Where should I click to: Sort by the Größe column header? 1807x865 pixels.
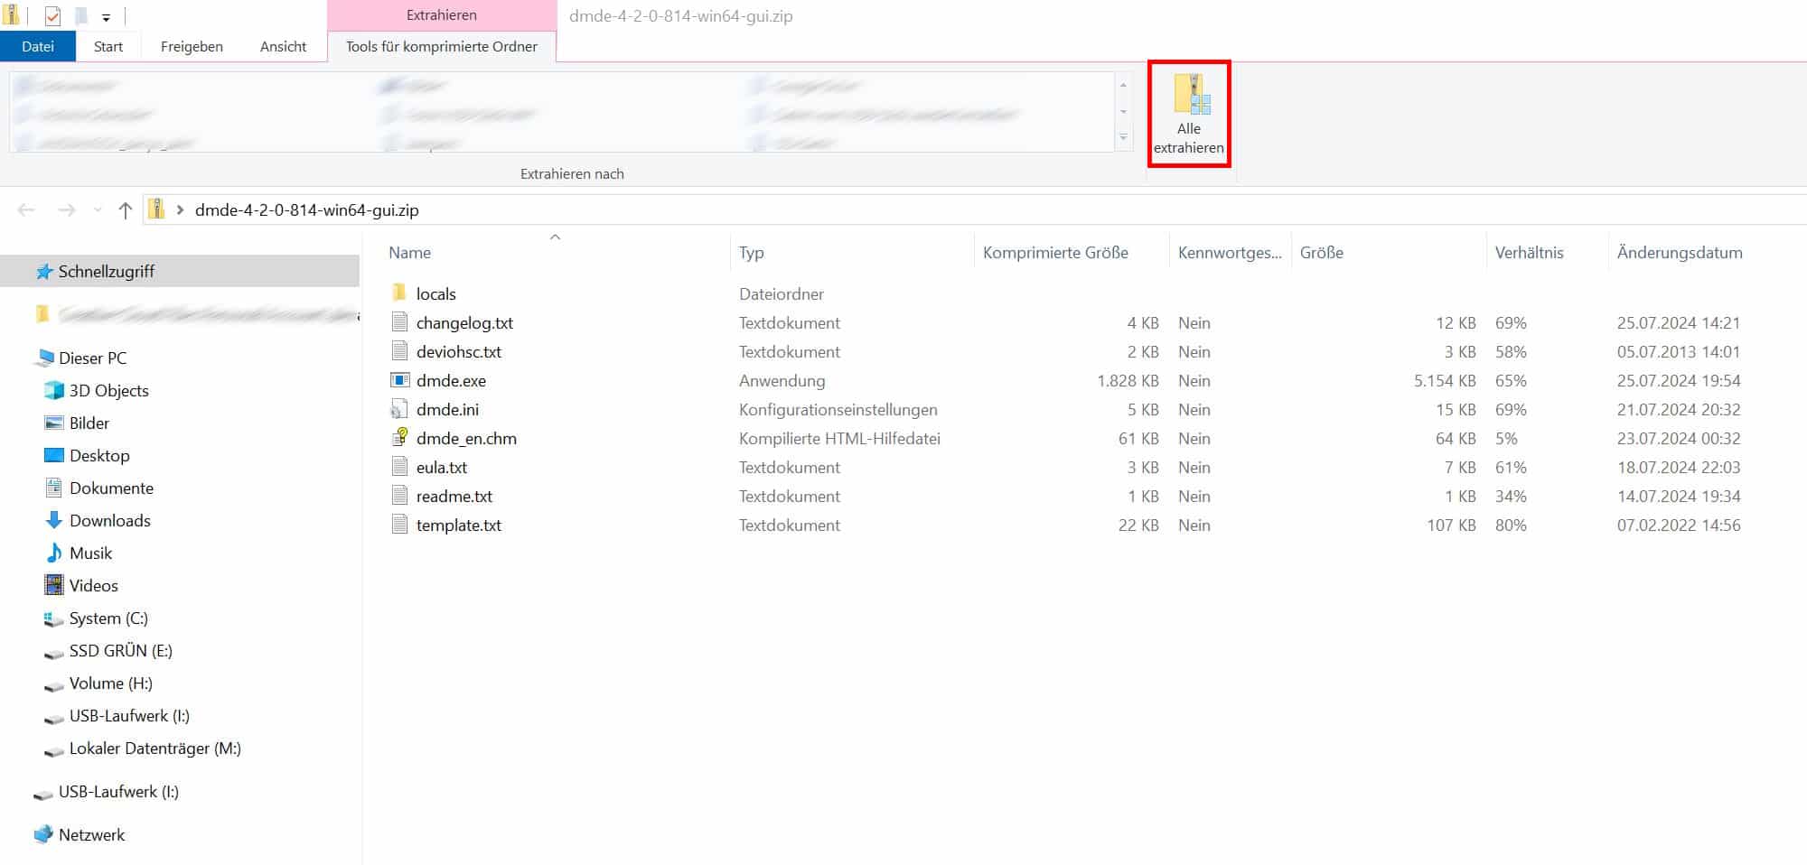1321,253
